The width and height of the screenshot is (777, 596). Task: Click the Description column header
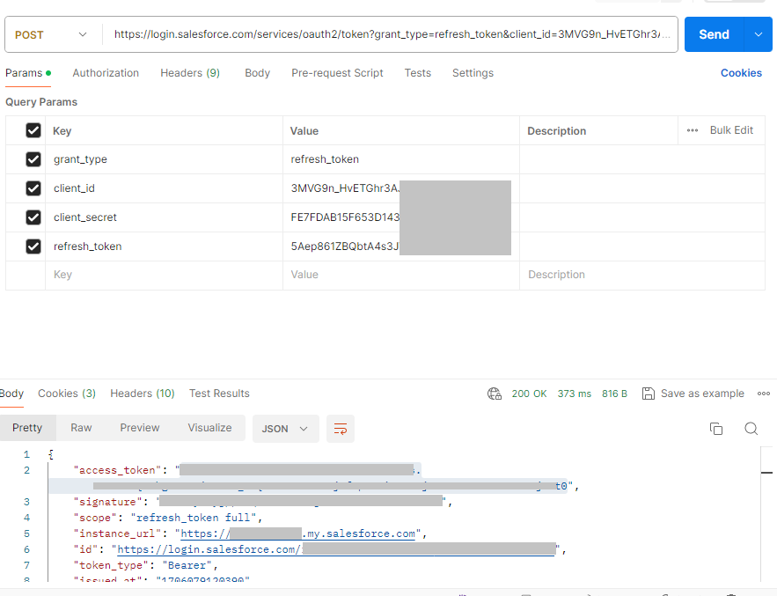pyautogui.click(x=556, y=131)
